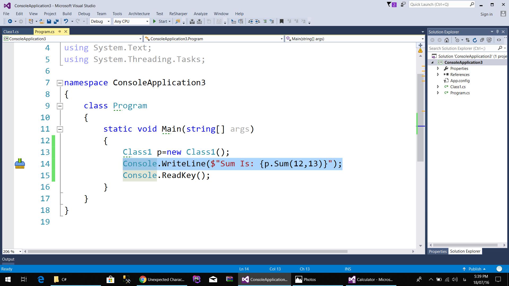Image resolution: width=509 pixels, height=286 pixels.
Task: Start debugging with the Start button
Action: [160, 21]
